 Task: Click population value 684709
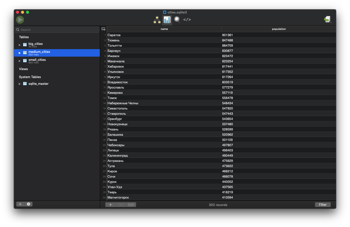[x=227, y=45]
